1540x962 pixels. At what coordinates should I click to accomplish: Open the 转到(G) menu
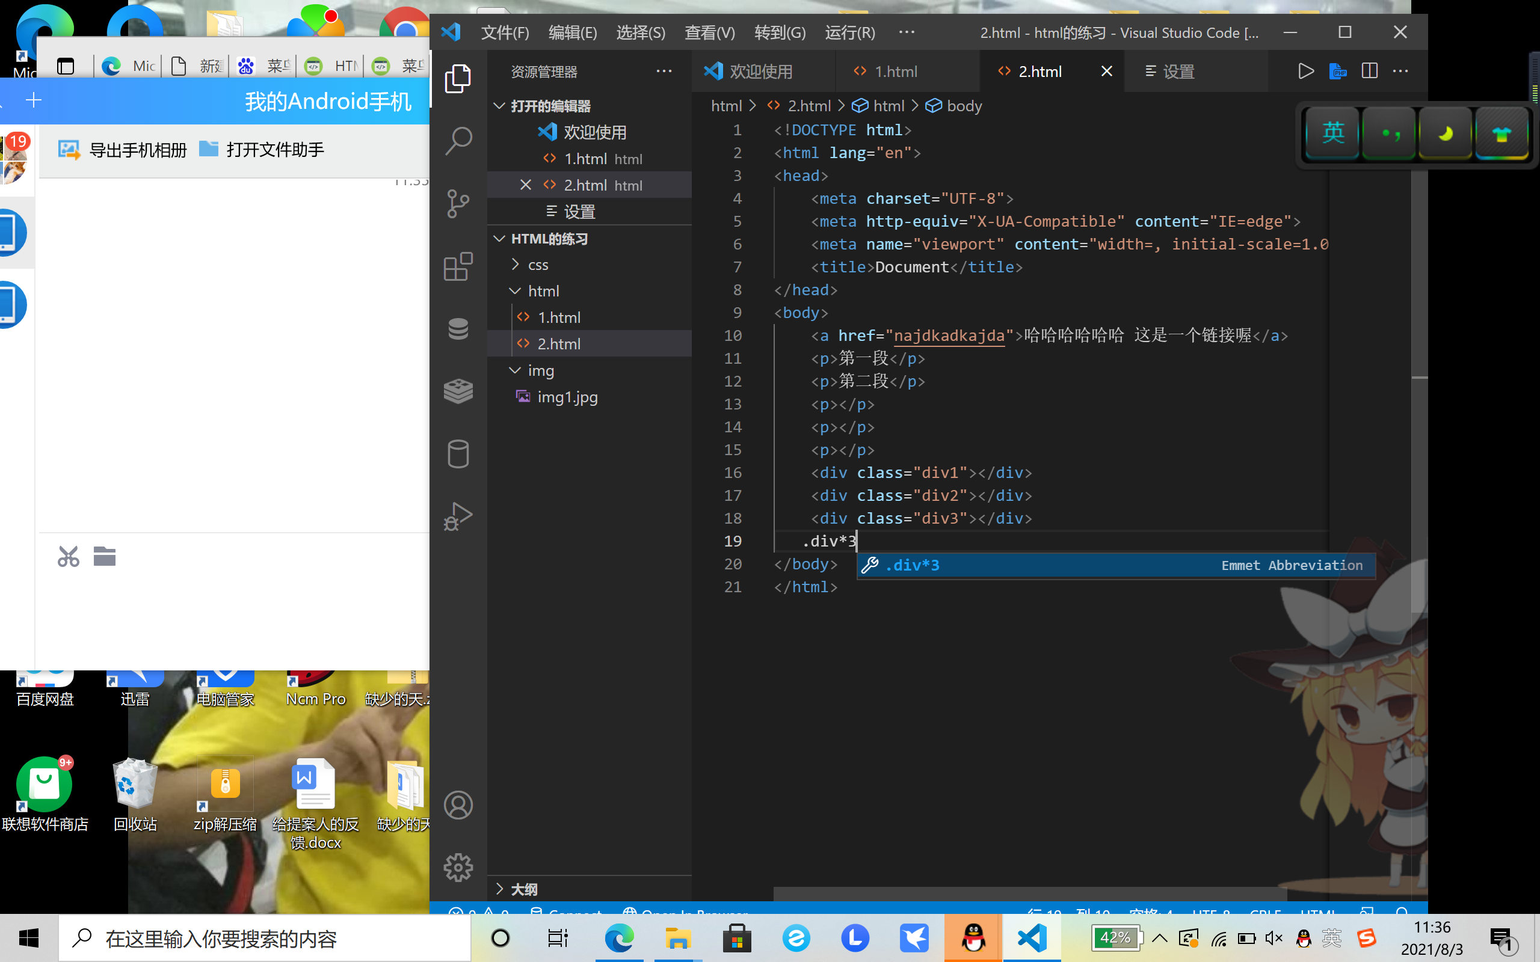[780, 32]
